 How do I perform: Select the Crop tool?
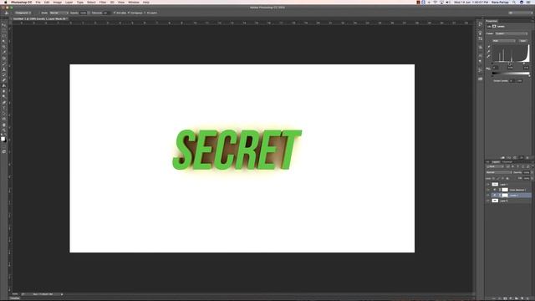point(4,47)
